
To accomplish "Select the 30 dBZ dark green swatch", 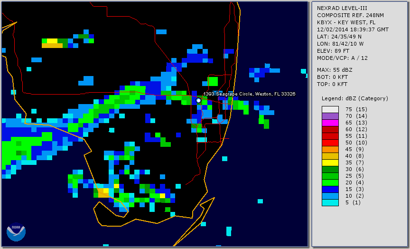I will click(330, 169).
